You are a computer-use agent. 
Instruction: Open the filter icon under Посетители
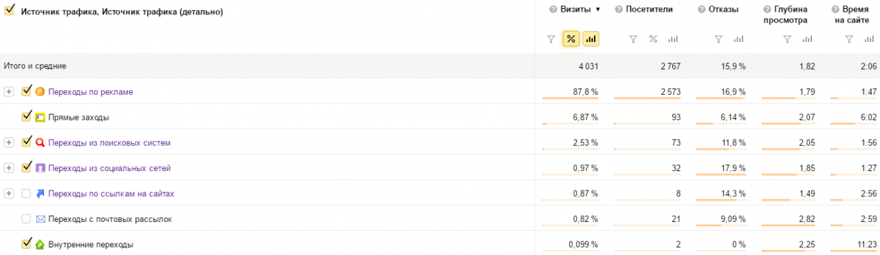tap(633, 39)
